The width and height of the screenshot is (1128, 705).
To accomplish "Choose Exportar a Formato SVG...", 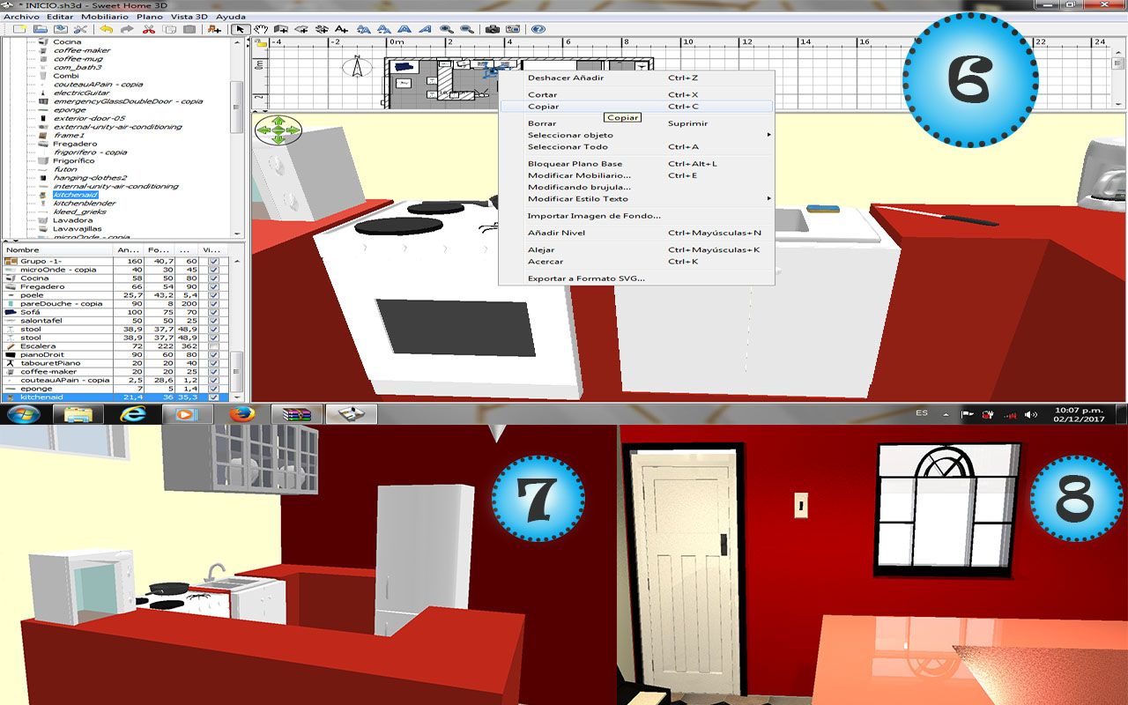I will tap(636, 278).
